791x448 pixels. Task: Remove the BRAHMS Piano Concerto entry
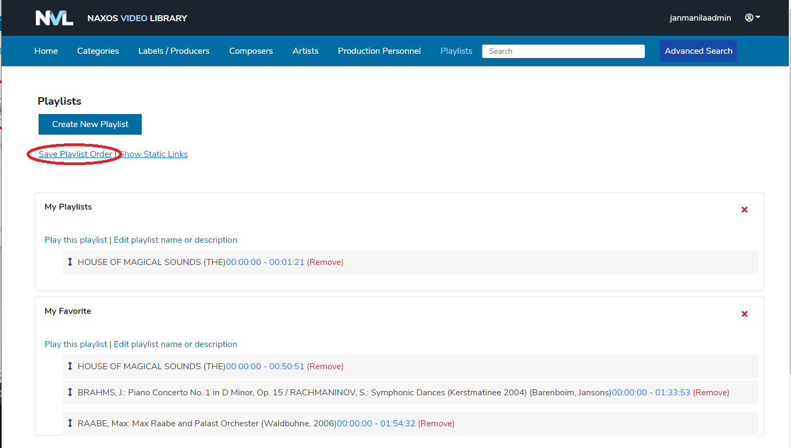[711, 393]
